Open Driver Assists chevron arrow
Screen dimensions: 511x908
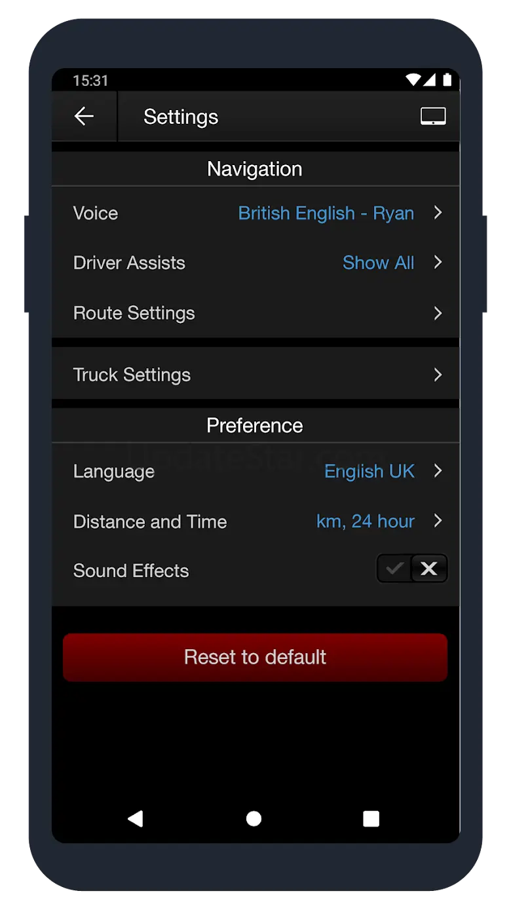(x=438, y=263)
